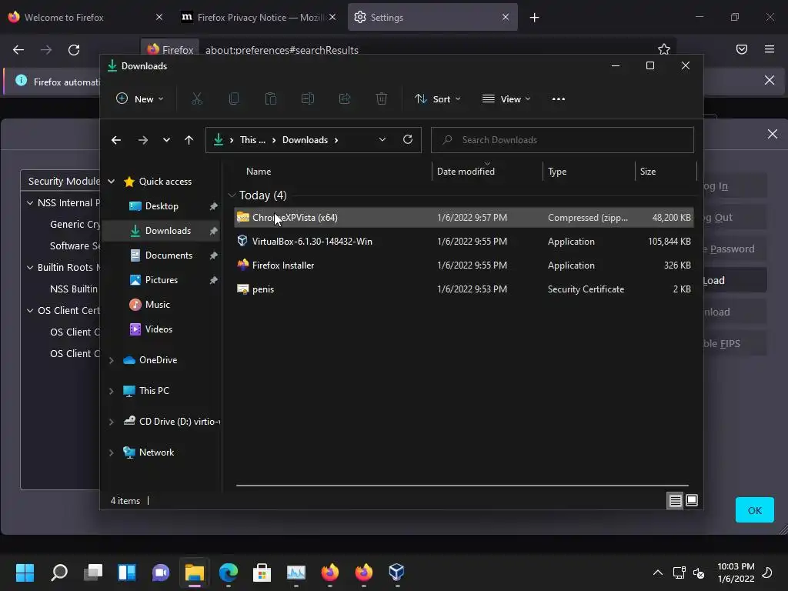Switch to Settings tab

tap(432, 18)
